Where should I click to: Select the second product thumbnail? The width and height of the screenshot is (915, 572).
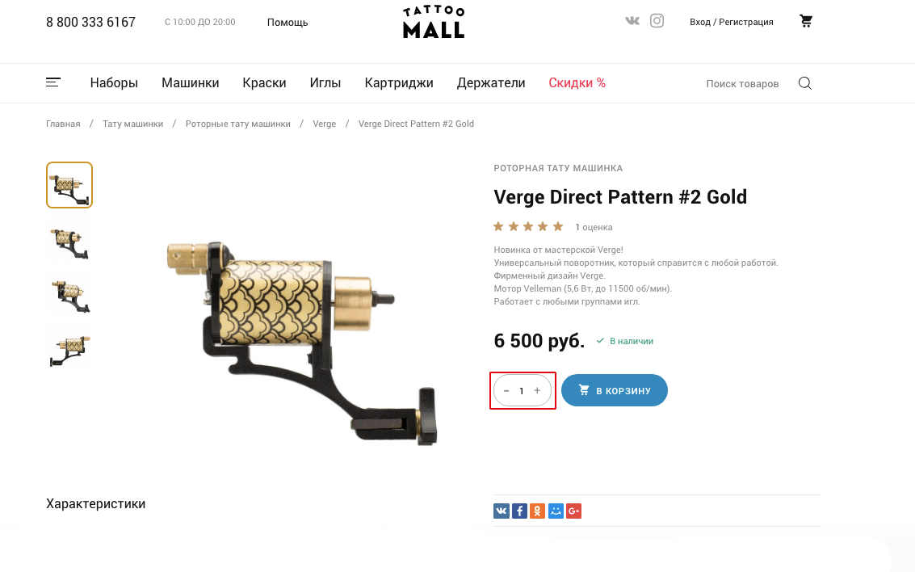click(x=69, y=240)
